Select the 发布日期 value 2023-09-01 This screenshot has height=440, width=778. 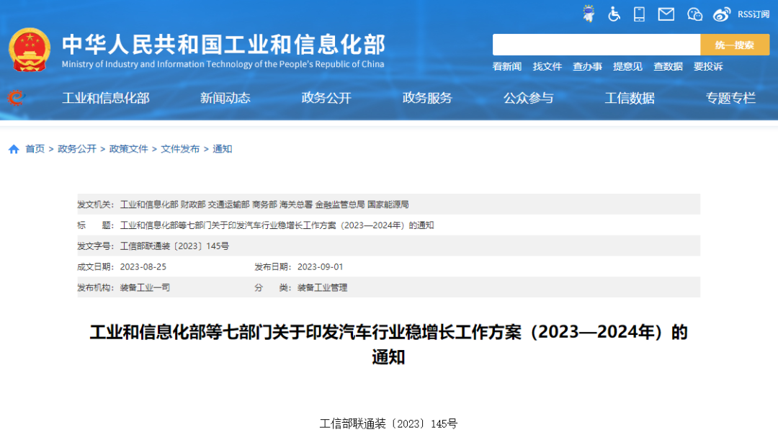click(x=320, y=267)
